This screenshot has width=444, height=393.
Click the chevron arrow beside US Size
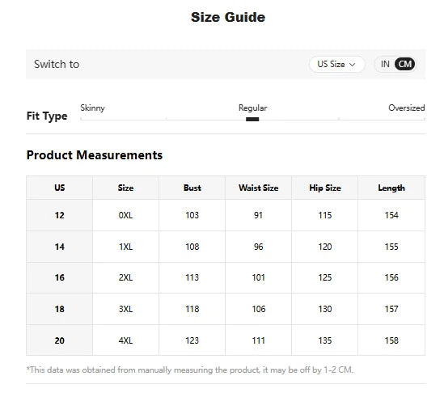(353, 65)
